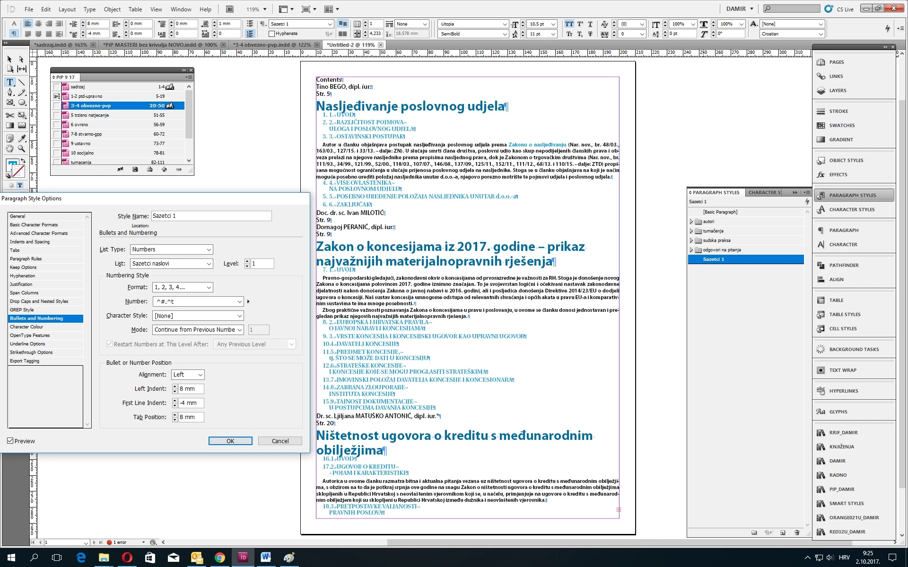Screen dimensions: 908x567
Task: Check the box next to 5 trzisno natjecanje
Action: pos(57,115)
